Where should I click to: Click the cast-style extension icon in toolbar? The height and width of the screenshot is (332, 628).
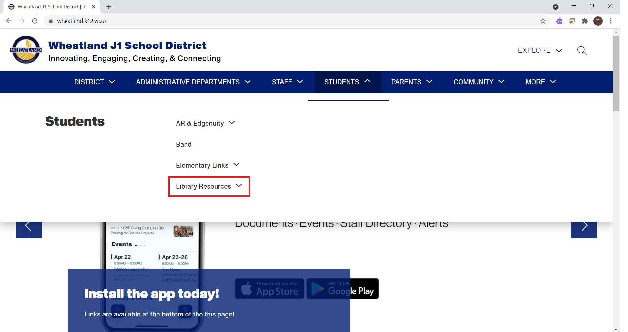[572, 21]
